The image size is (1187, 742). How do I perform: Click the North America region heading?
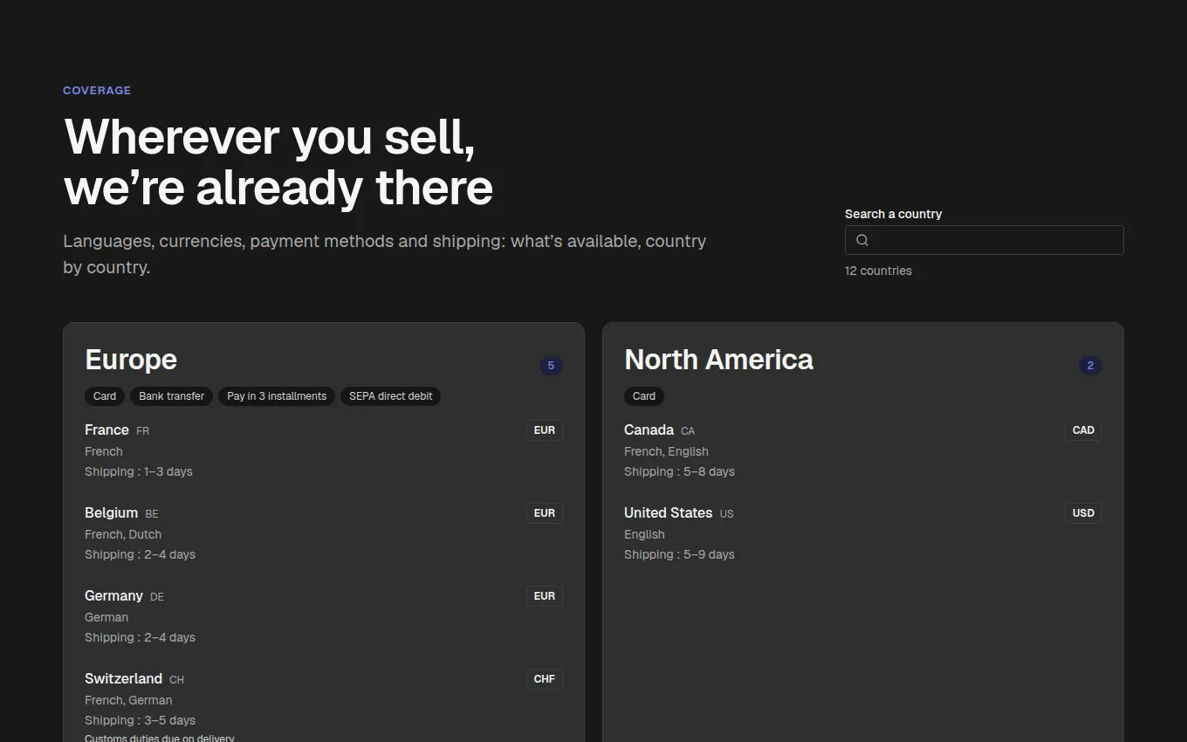pos(718,360)
